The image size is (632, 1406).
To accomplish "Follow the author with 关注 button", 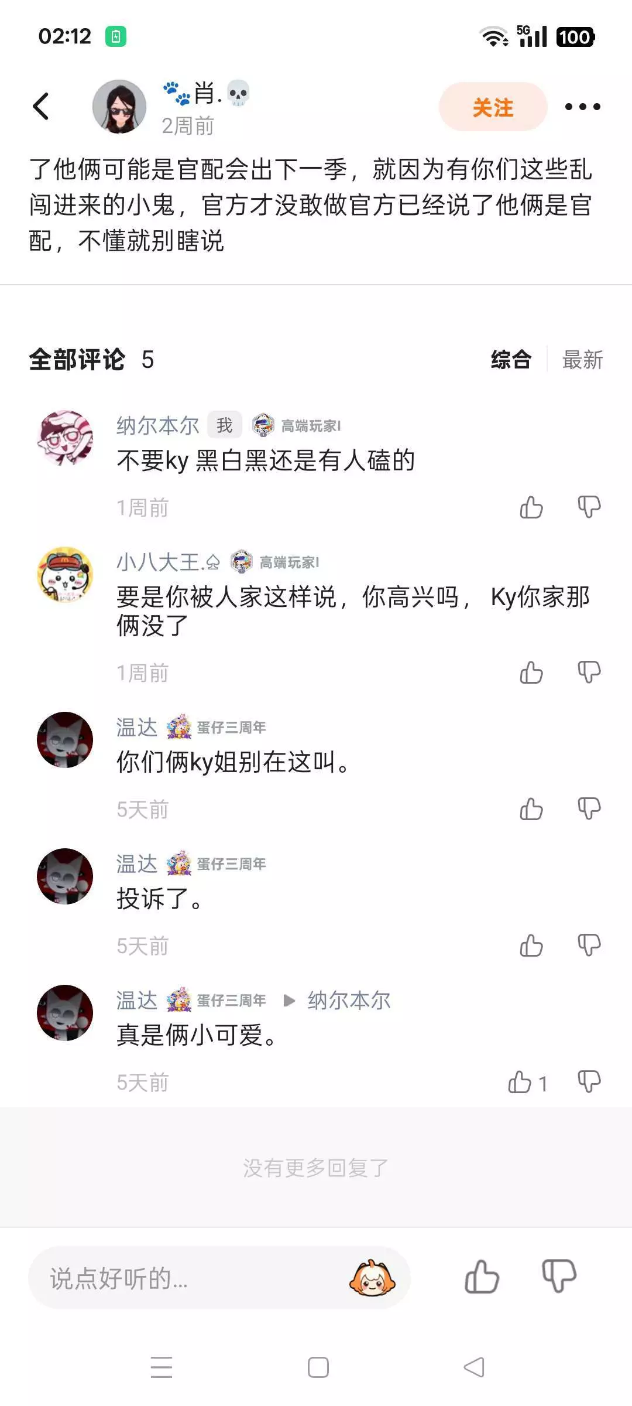I will (493, 107).
